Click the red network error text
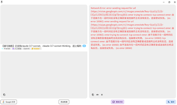 [x=132, y=28]
